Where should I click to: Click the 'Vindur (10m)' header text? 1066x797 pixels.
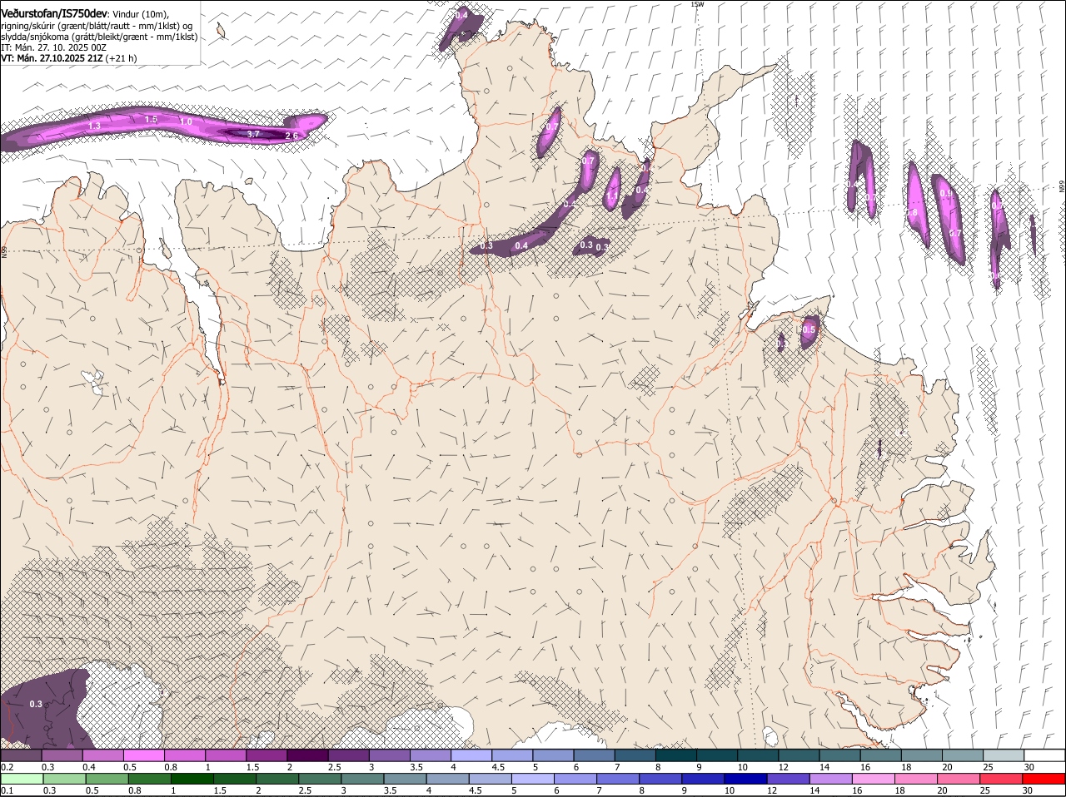click(x=140, y=14)
